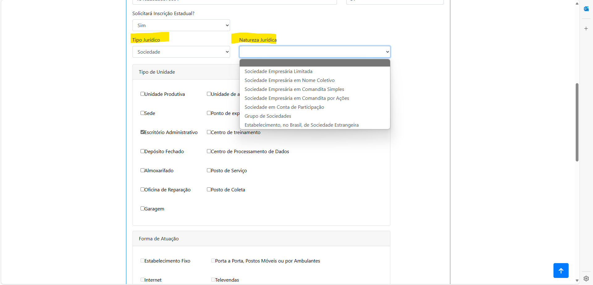Click the scrollbar up arrow
The image size is (593, 285).
[x=577, y=4]
